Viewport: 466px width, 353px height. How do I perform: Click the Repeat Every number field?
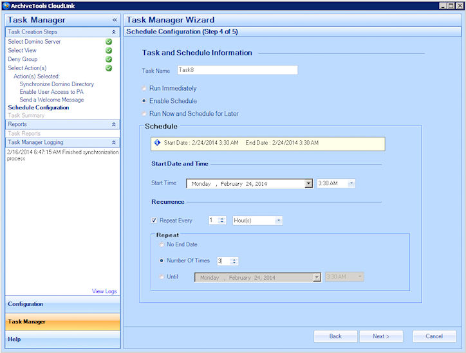tap(214, 221)
